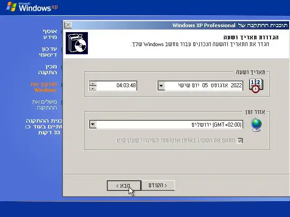Image resolution: width=290 pixels, height=217 pixels.
Task: Click the setup dialog title bar text
Action: pyautogui.click(x=230, y=25)
